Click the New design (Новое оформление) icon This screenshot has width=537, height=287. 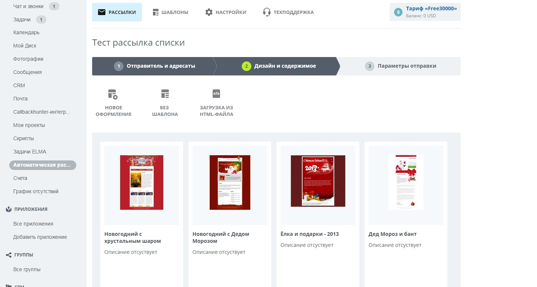tap(113, 94)
